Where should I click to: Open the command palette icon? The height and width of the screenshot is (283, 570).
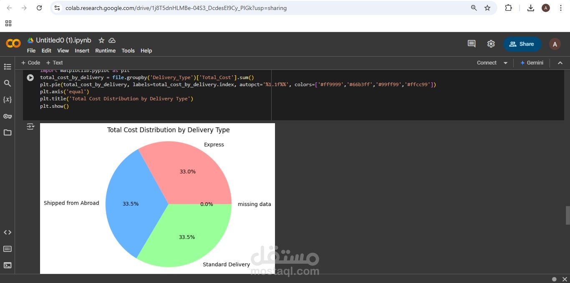coord(8,249)
